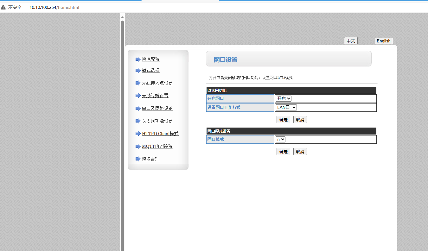Confirm 以太网功能 settings with 确定
Screen dimensions: 428x251
(283, 120)
